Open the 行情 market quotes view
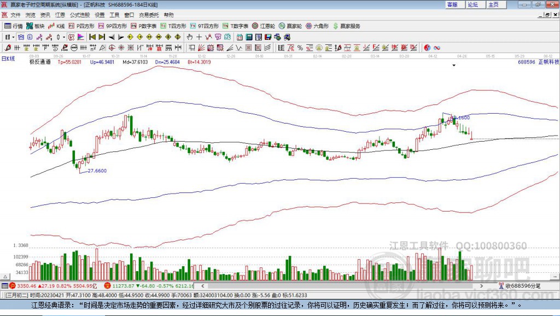560x316 pixels. 13,26
